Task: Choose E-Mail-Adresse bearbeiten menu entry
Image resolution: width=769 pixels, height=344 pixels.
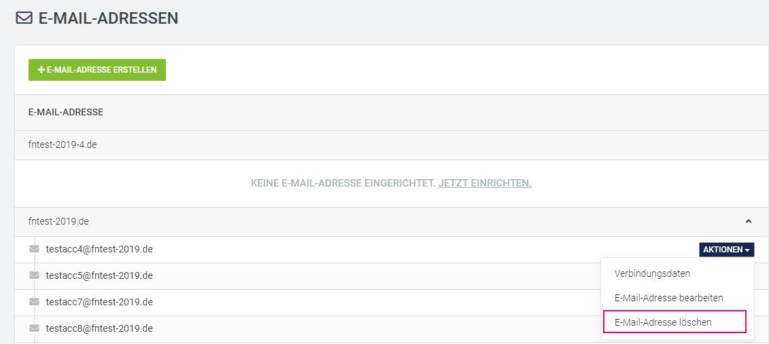Action: (x=668, y=297)
